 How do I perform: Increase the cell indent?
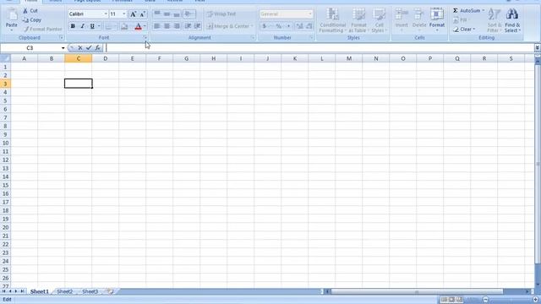(x=197, y=26)
